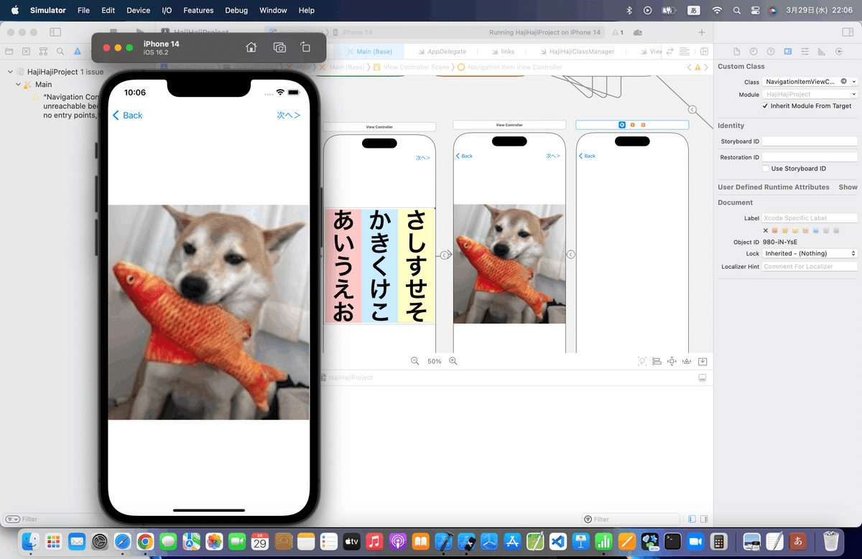Zoom in the storyboard canvas
This screenshot has width=862, height=559.
point(453,361)
